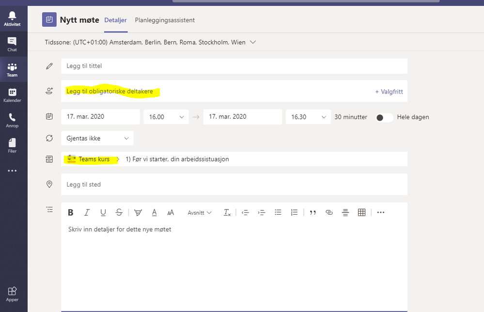Viewport: 484px width, 312px height.
Task: Click the end date 17. mar. 2020
Action: pyautogui.click(x=242, y=117)
